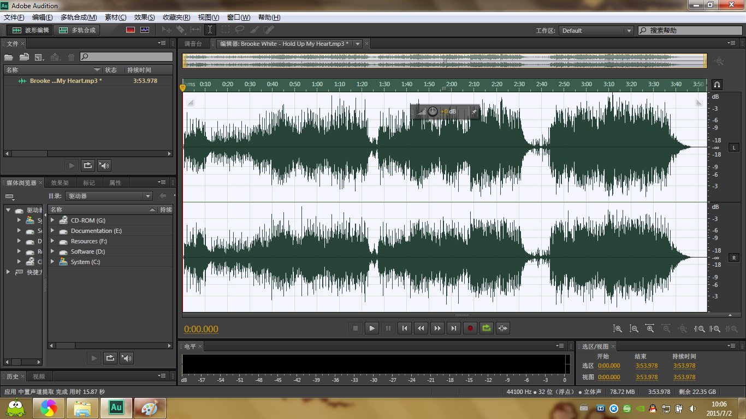Switch to 波形编辑 waveform view
The image size is (746, 419).
30,30
